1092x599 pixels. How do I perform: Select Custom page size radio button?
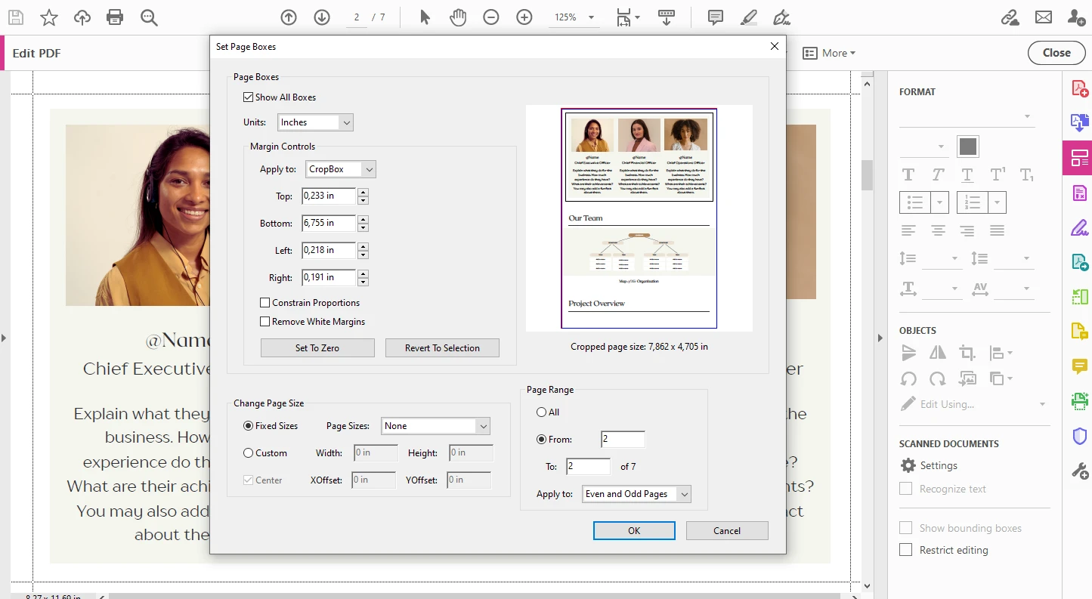pyautogui.click(x=248, y=453)
